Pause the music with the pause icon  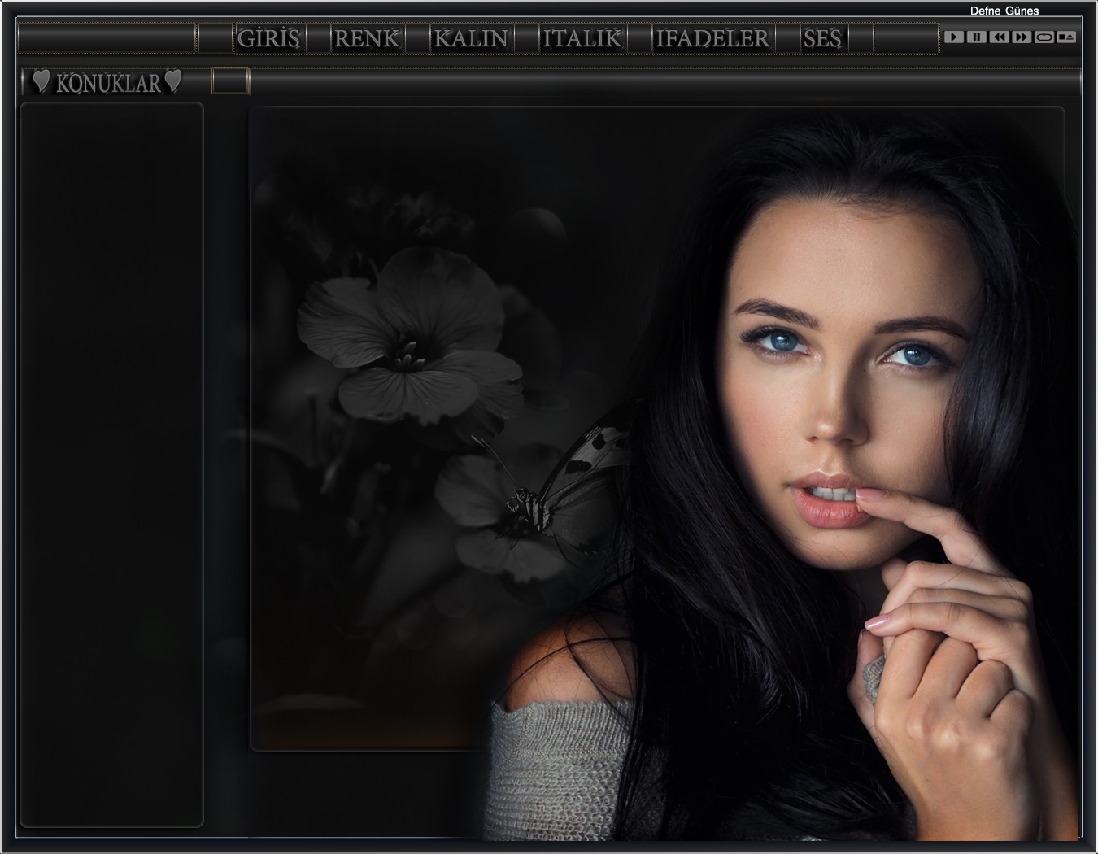click(x=977, y=37)
